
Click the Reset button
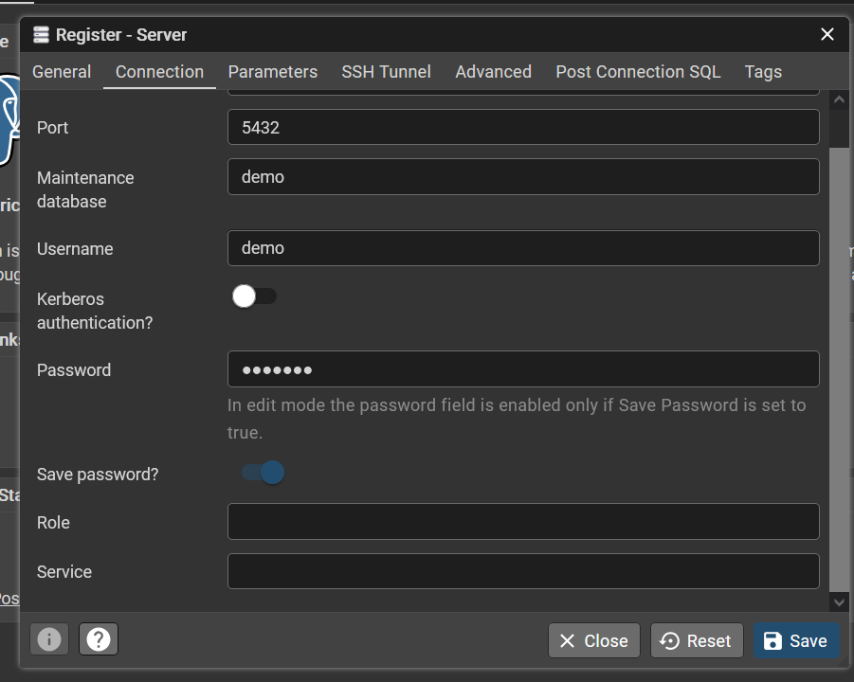click(697, 641)
